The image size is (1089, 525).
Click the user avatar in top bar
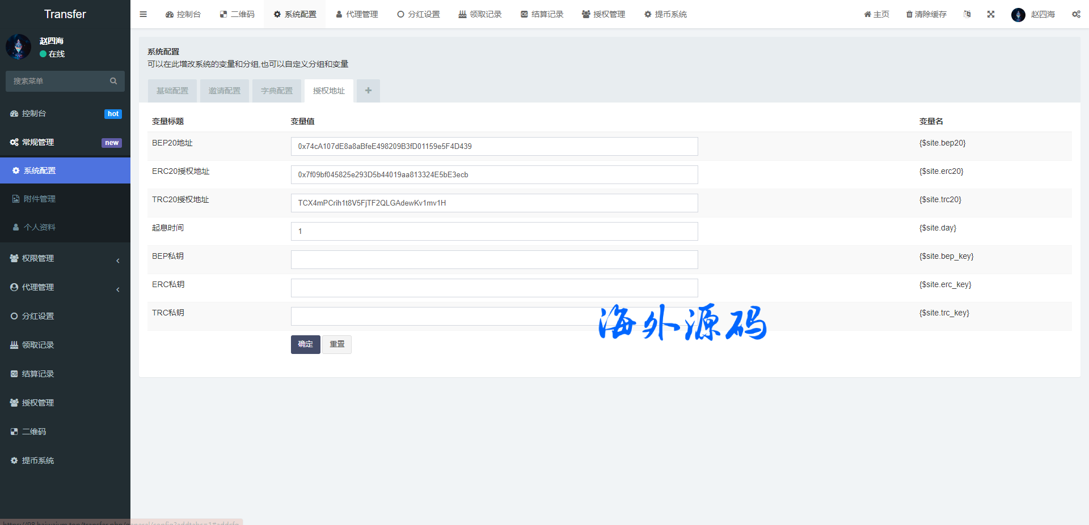click(1018, 15)
